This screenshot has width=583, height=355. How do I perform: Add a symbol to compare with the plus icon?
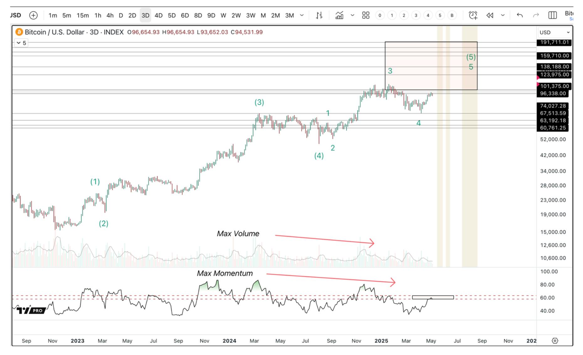[33, 15]
